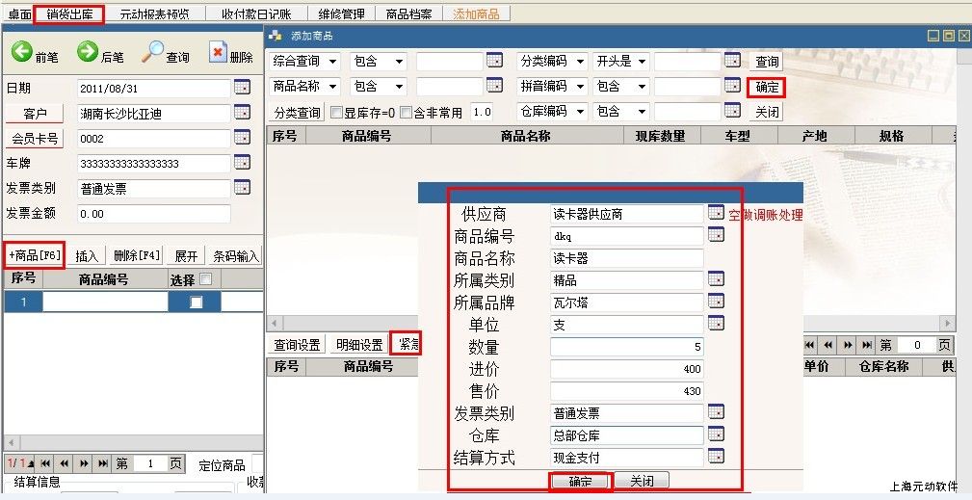Viewport: 972px width, 500px height.
Task: Open the picker icon beside 日期 field
Action: point(242,88)
